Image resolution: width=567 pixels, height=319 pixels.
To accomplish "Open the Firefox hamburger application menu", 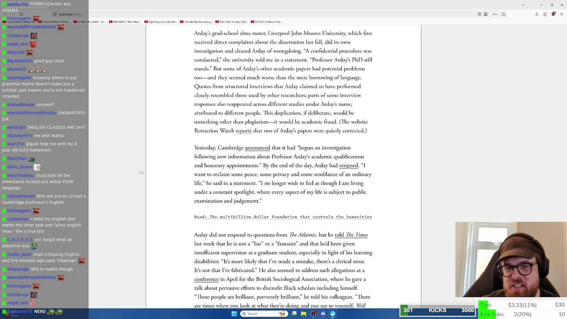I will point(561,14).
